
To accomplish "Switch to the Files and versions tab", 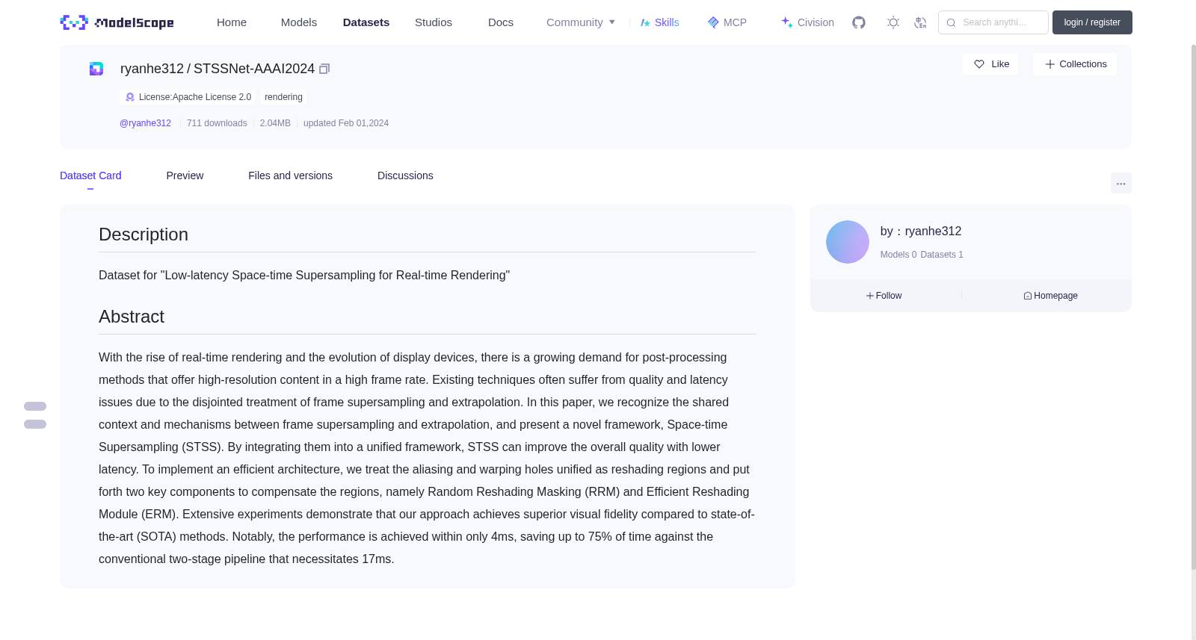I will click(x=290, y=175).
